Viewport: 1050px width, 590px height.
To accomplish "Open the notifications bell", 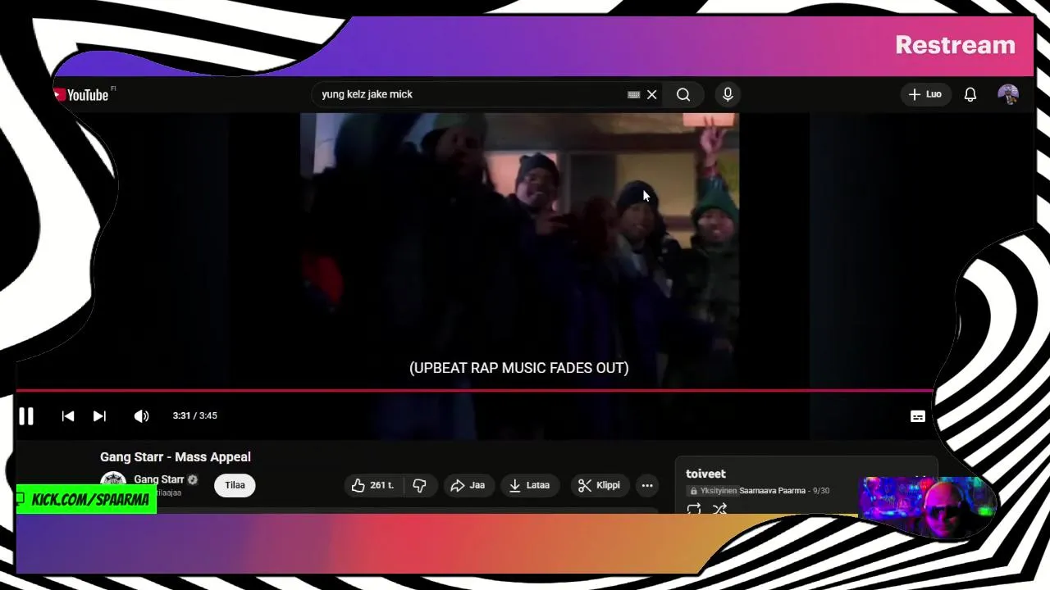I will click(x=970, y=95).
